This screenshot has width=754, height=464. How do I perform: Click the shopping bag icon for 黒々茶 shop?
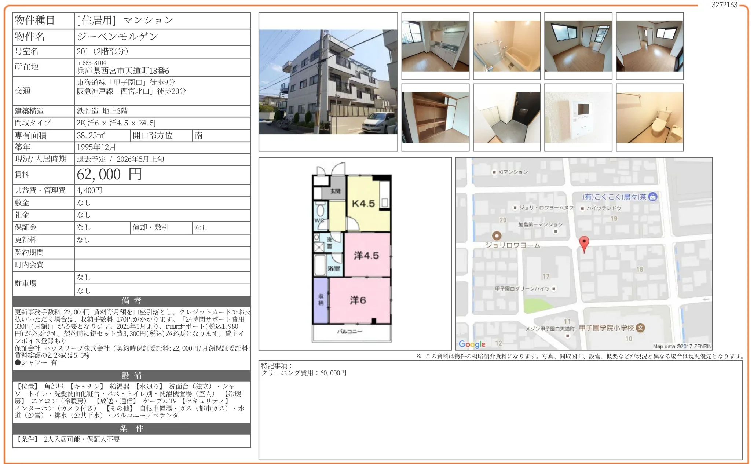[x=653, y=197]
